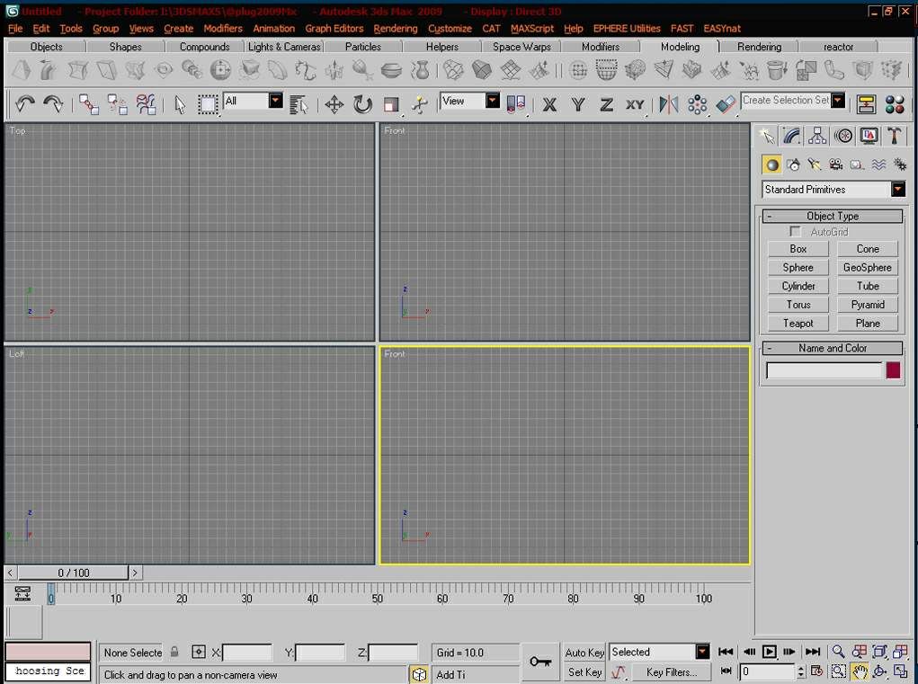The height and width of the screenshot is (684, 918).
Task: Click the Box primitive button
Action: [x=798, y=249]
